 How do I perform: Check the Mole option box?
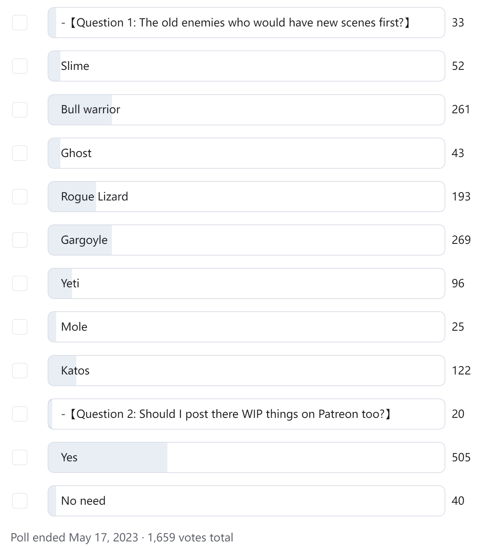(20, 327)
